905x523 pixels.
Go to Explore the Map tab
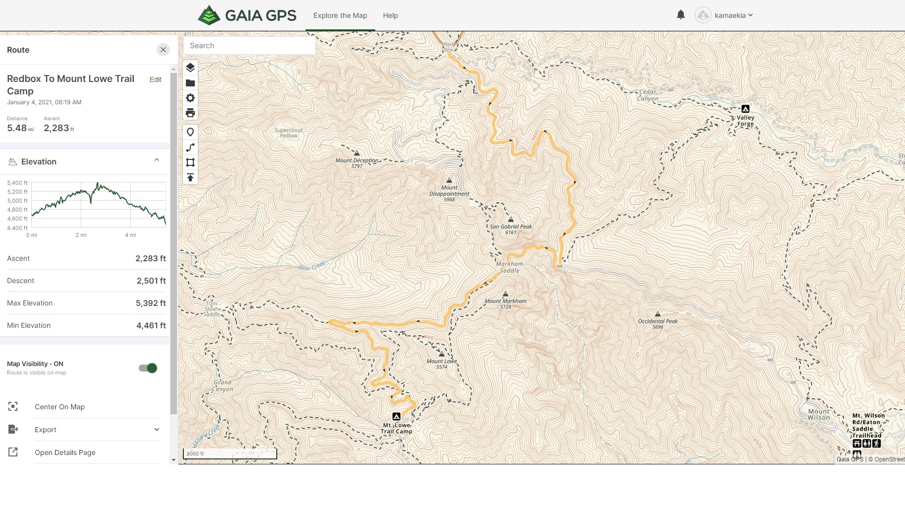click(x=340, y=15)
